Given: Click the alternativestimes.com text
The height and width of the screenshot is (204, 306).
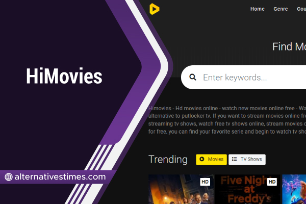Looking at the screenshot, I should [x=60, y=177].
